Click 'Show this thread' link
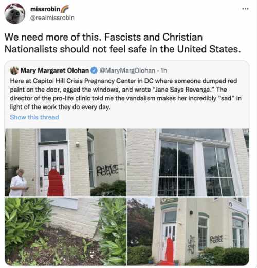257x268 pixels. point(34,117)
